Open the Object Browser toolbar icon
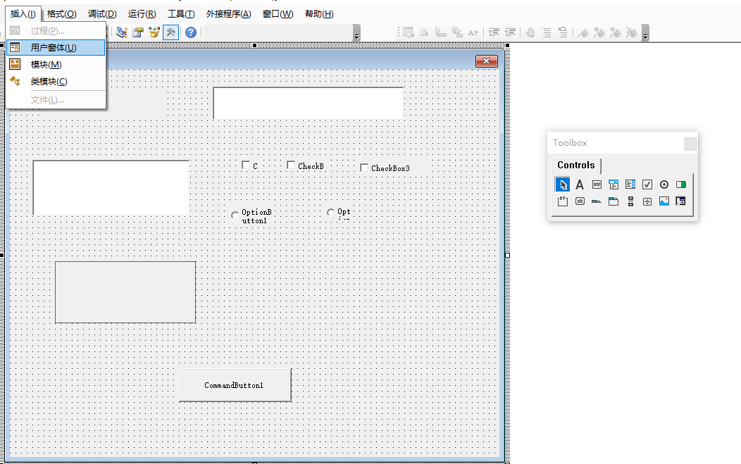 154,32
